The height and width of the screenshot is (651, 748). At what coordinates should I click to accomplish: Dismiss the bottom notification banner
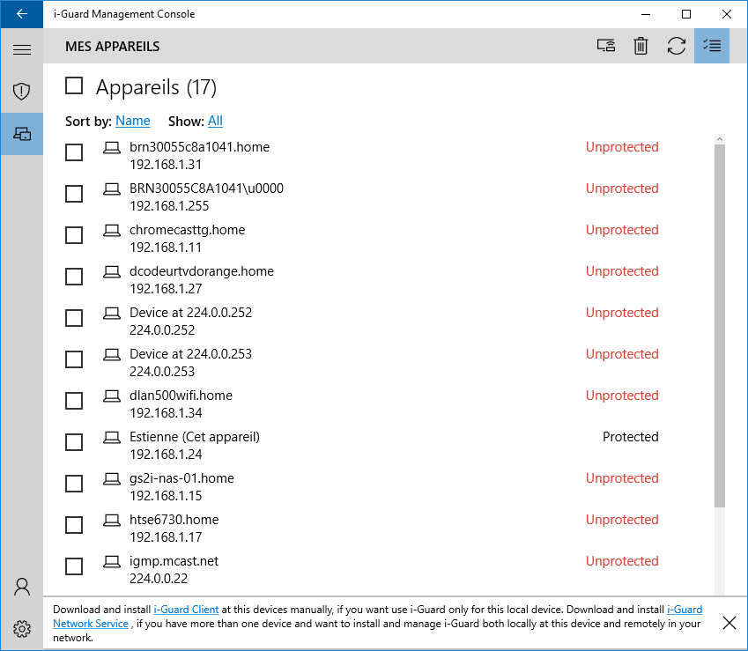tap(729, 623)
